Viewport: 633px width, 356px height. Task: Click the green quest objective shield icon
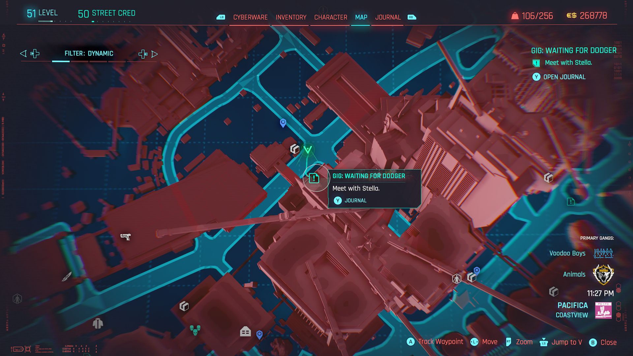(x=536, y=63)
